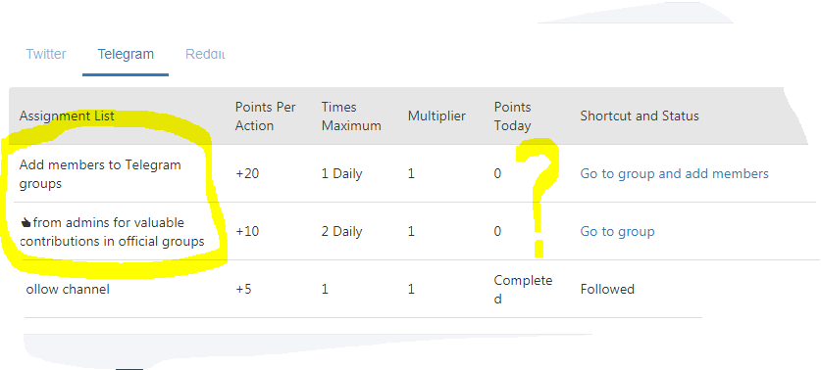This screenshot has width=821, height=370.
Task: Open 'Go to group and add members' link
Action: tap(675, 173)
